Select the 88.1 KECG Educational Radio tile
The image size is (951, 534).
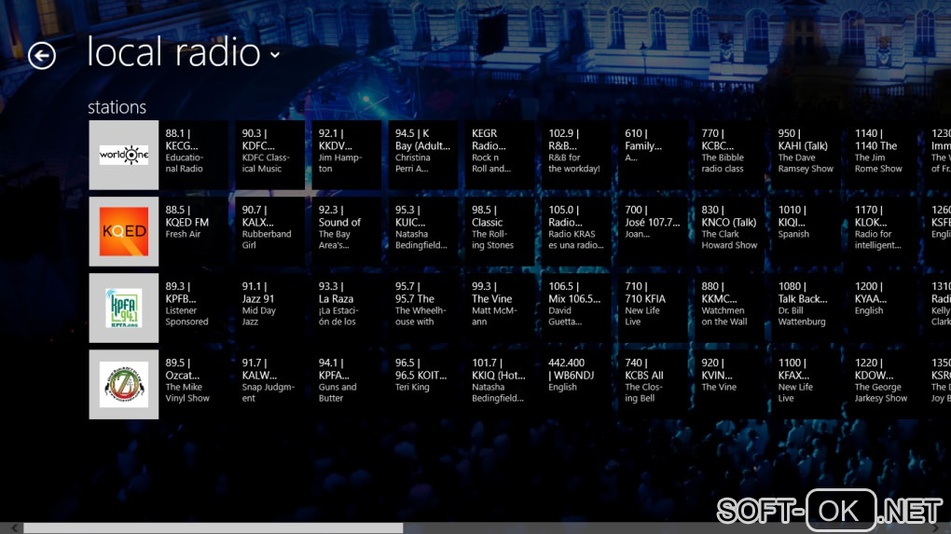click(x=194, y=156)
